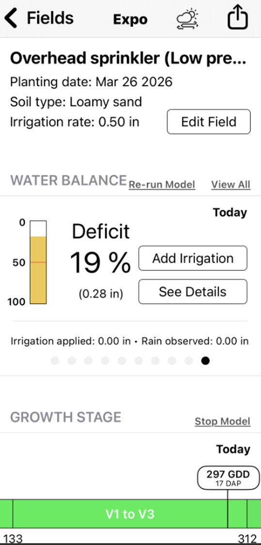Viewport: 261px width, 545px height.
Task: Select the fifth page indicator dot
Action: point(122,361)
